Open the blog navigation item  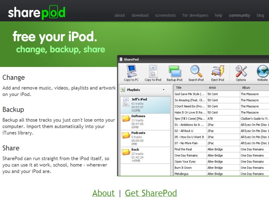coord(260,15)
